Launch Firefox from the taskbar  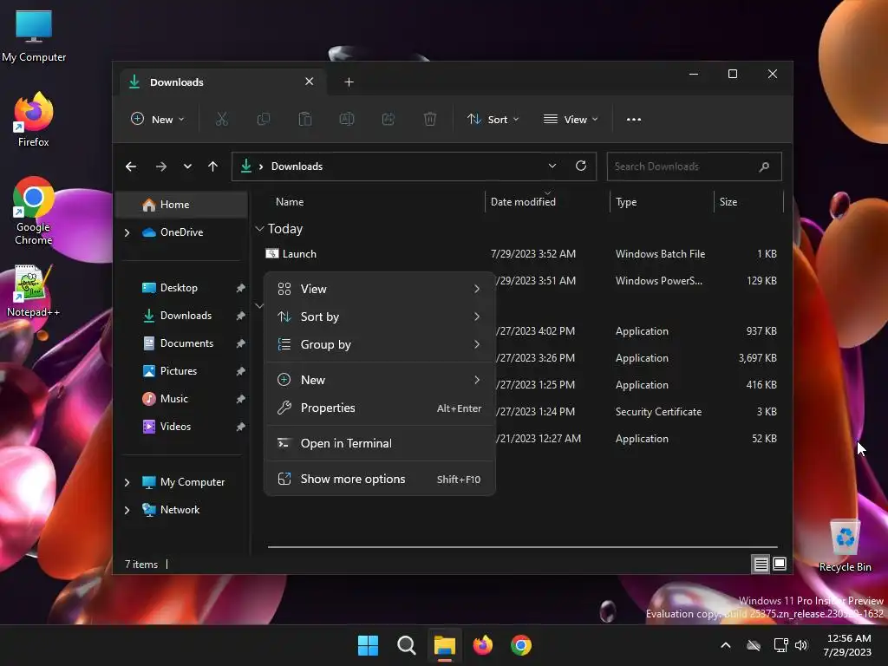point(482,645)
